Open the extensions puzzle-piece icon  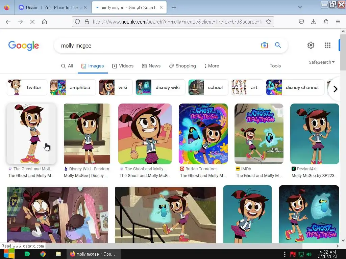(326, 22)
